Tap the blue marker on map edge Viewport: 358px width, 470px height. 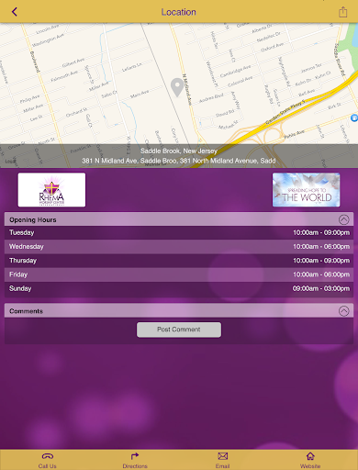354,117
